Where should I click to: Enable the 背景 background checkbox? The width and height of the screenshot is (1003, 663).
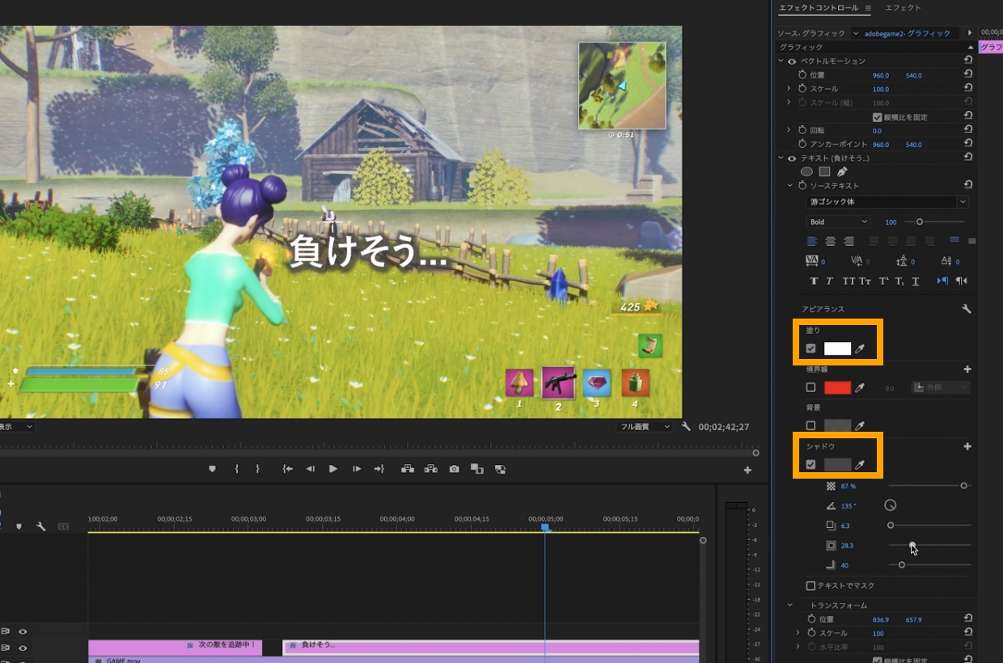[810, 425]
